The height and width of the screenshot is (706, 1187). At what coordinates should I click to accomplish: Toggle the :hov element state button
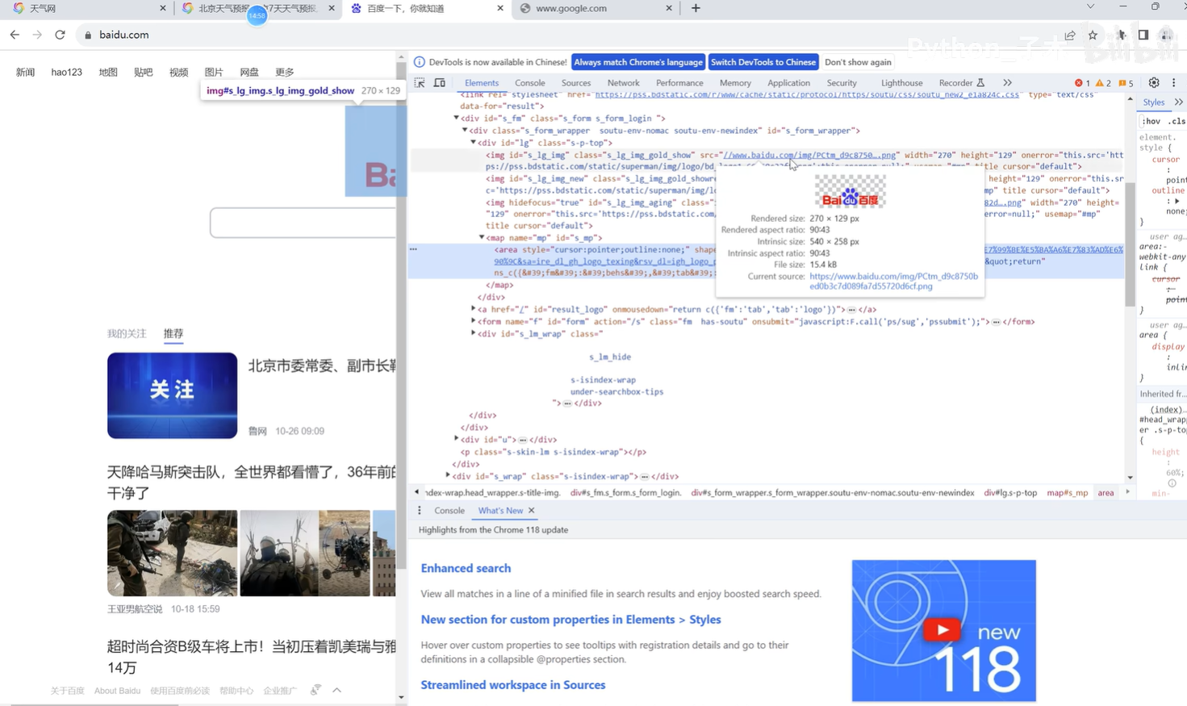click(x=1151, y=122)
